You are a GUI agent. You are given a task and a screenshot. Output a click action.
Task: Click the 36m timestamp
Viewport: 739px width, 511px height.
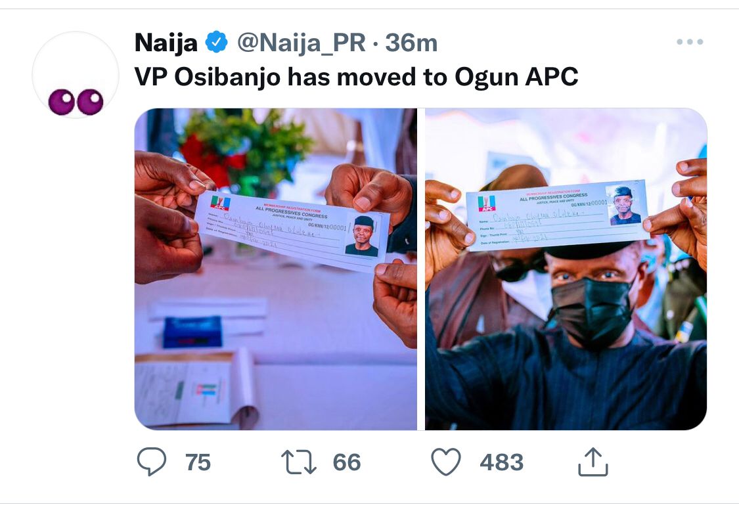click(411, 43)
